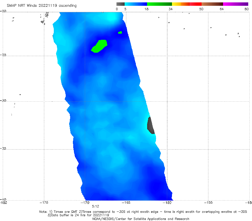Click the '-165' longitude axis label
This screenshot has height=221, width=252.
click(x=126, y=203)
